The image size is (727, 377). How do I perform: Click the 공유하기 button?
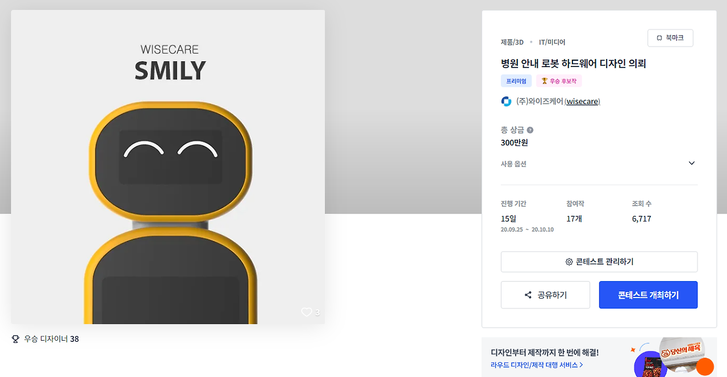(545, 295)
